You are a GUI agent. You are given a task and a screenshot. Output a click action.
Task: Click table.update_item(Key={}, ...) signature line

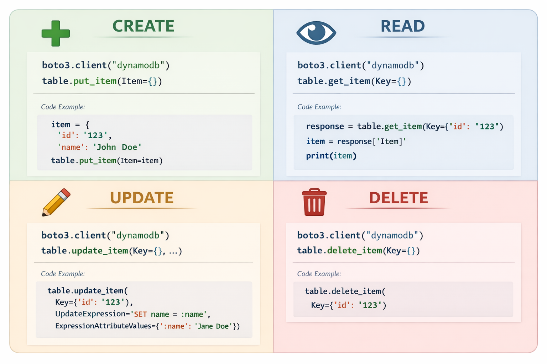tap(111, 251)
